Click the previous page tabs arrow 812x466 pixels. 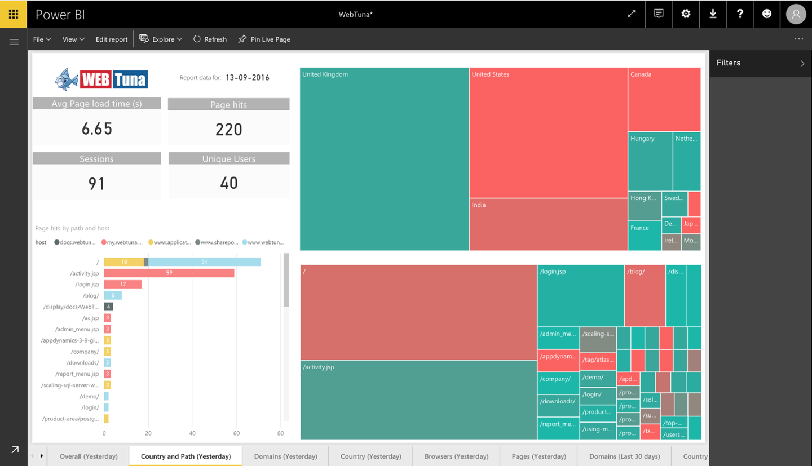[32, 456]
